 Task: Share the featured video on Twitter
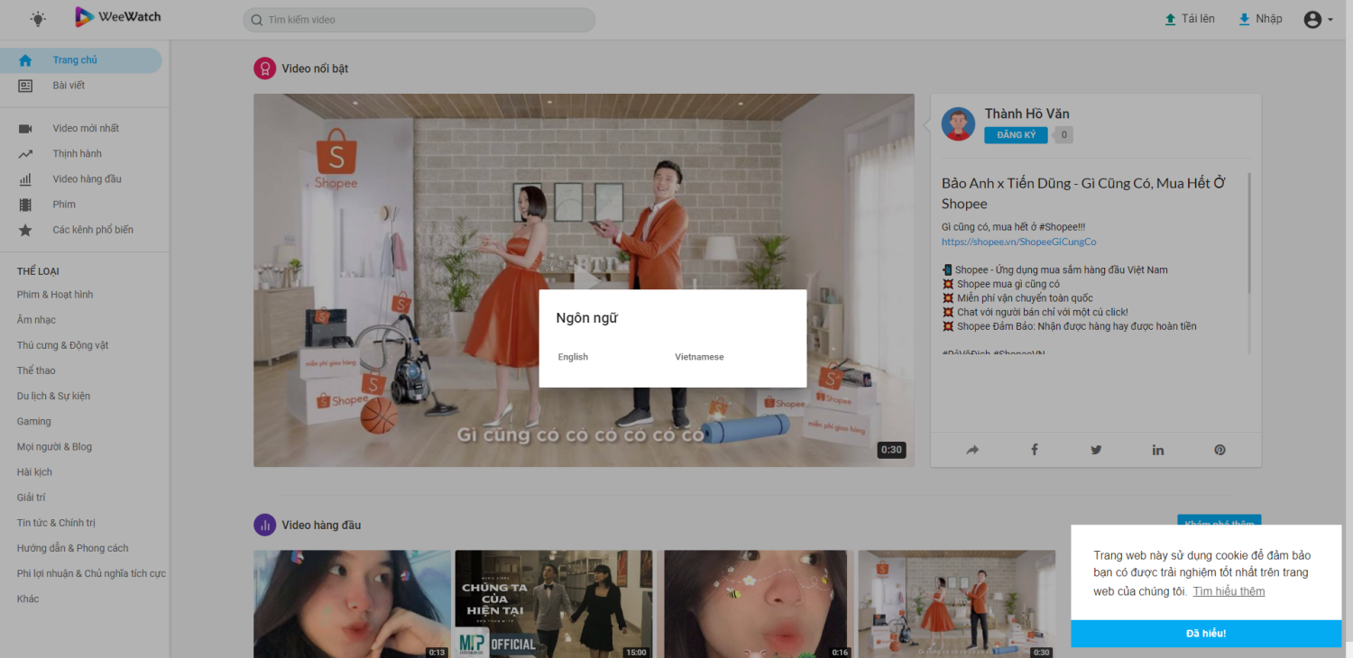[1095, 449]
